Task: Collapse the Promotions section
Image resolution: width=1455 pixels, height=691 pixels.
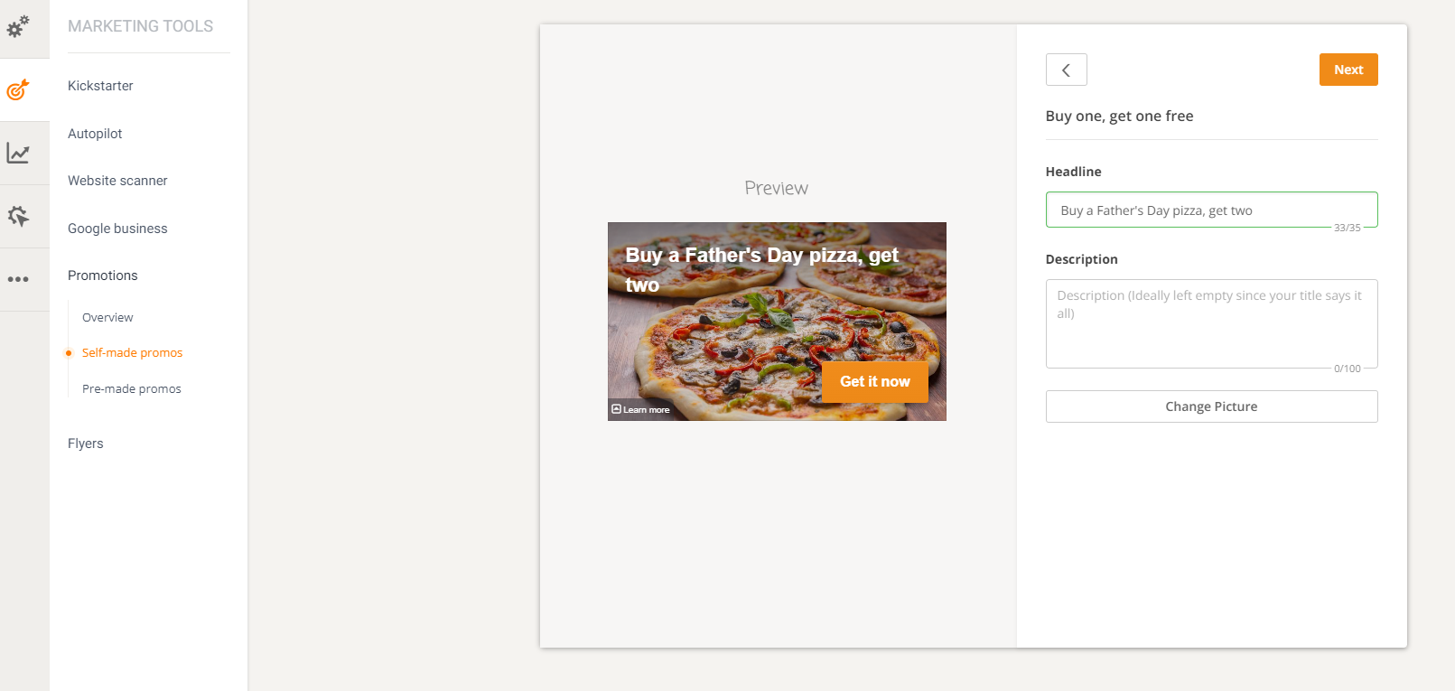Action: [x=103, y=275]
